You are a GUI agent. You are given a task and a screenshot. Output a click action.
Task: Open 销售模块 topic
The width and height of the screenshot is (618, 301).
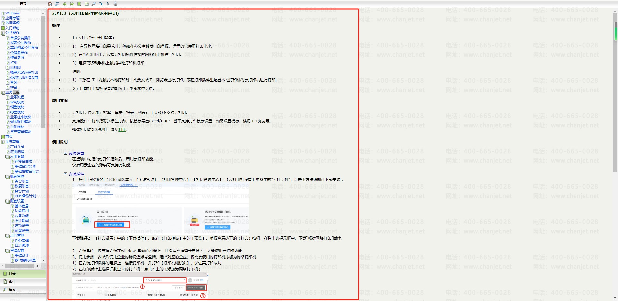pos(17,107)
